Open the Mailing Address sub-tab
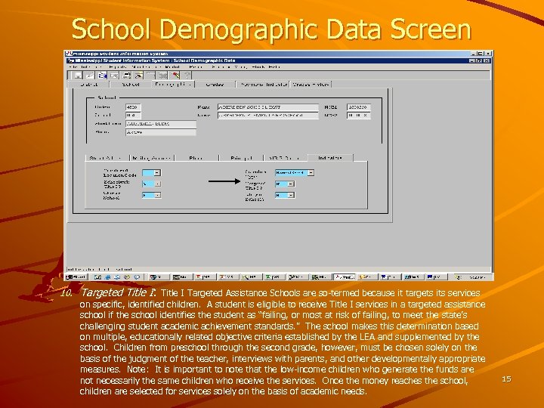This screenshot has width=544, height=408. coord(152,158)
